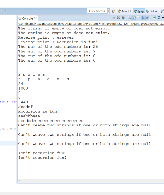Screen dimensions: 164x195
Task: Toggle Show Console When Standard Error Changes
Action: [148, 18]
